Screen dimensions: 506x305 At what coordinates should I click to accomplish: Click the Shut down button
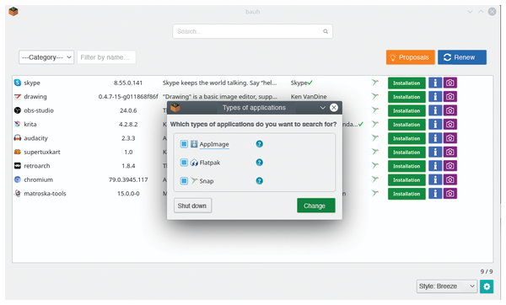click(x=192, y=206)
